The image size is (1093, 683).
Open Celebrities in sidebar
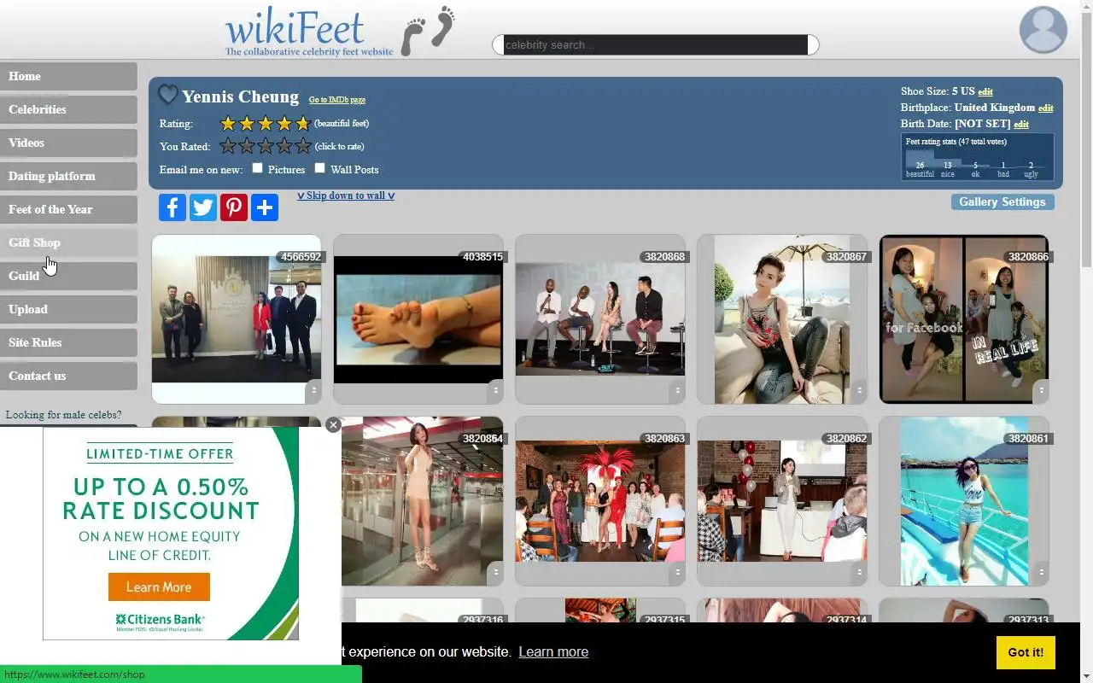(x=68, y=109)
